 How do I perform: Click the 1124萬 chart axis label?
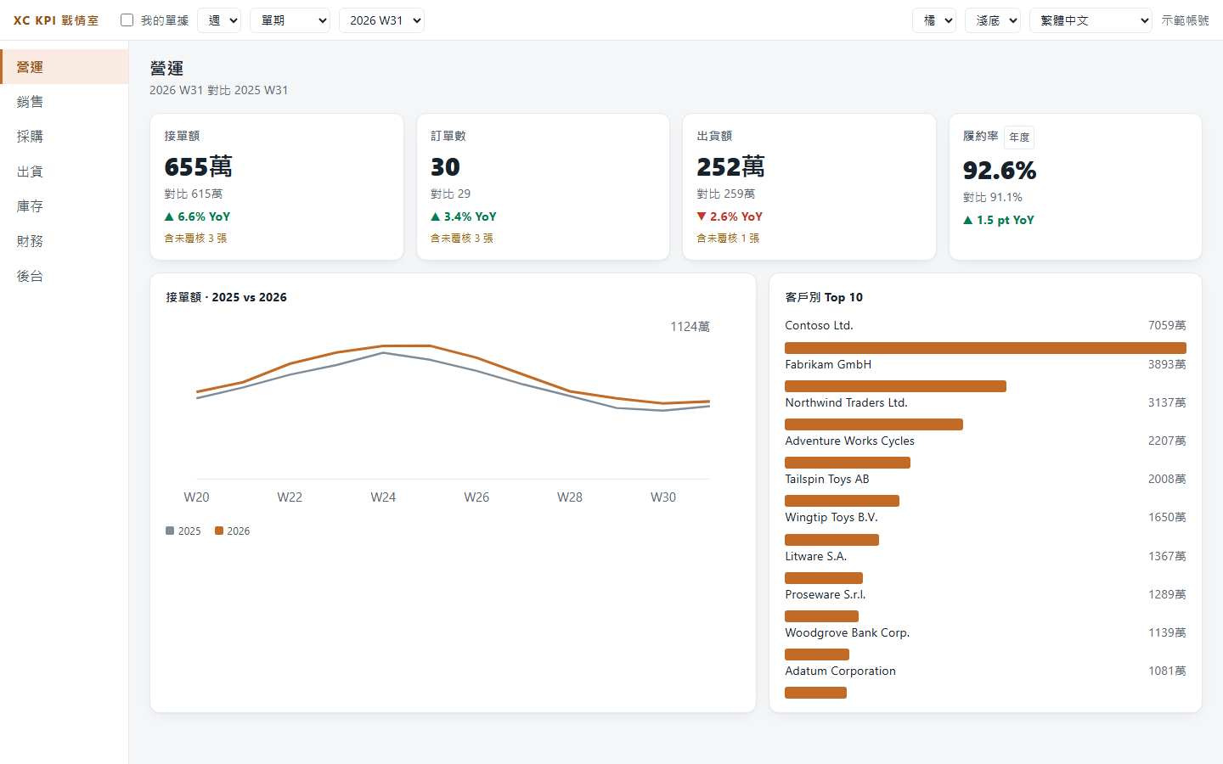point(690,327)
